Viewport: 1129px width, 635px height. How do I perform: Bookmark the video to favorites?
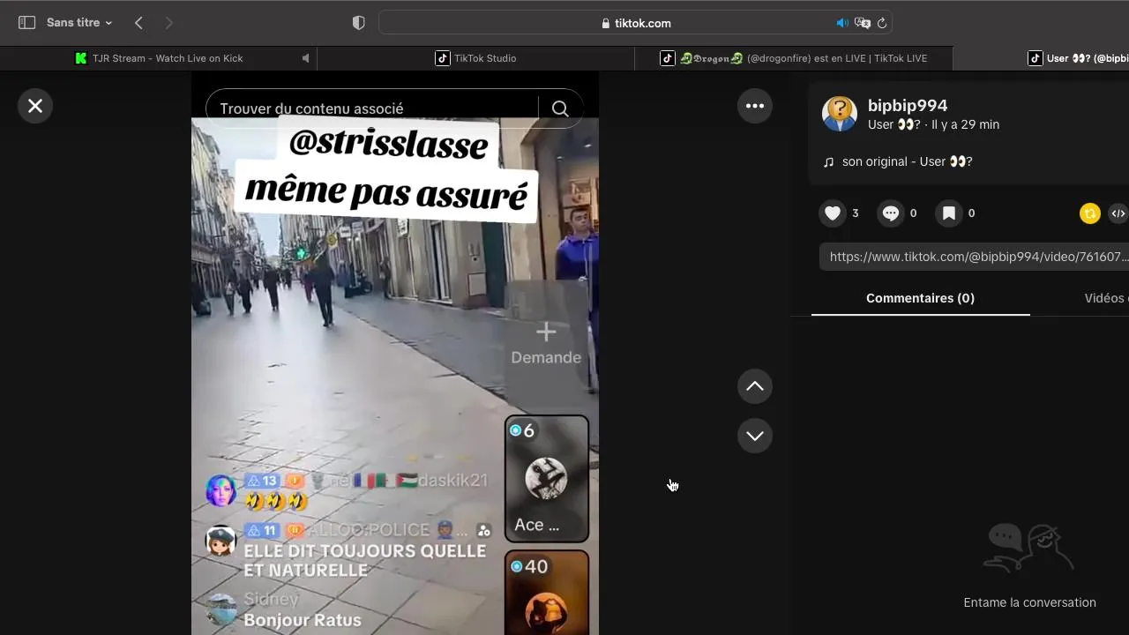pos(949,213)
